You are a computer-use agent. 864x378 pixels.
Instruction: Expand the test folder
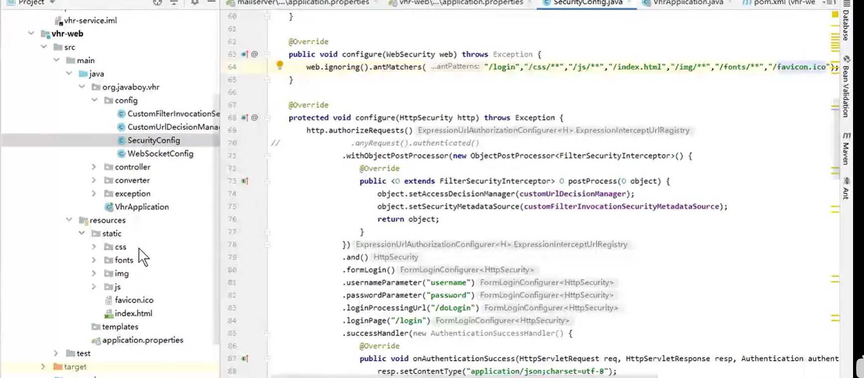coord(56,353)
